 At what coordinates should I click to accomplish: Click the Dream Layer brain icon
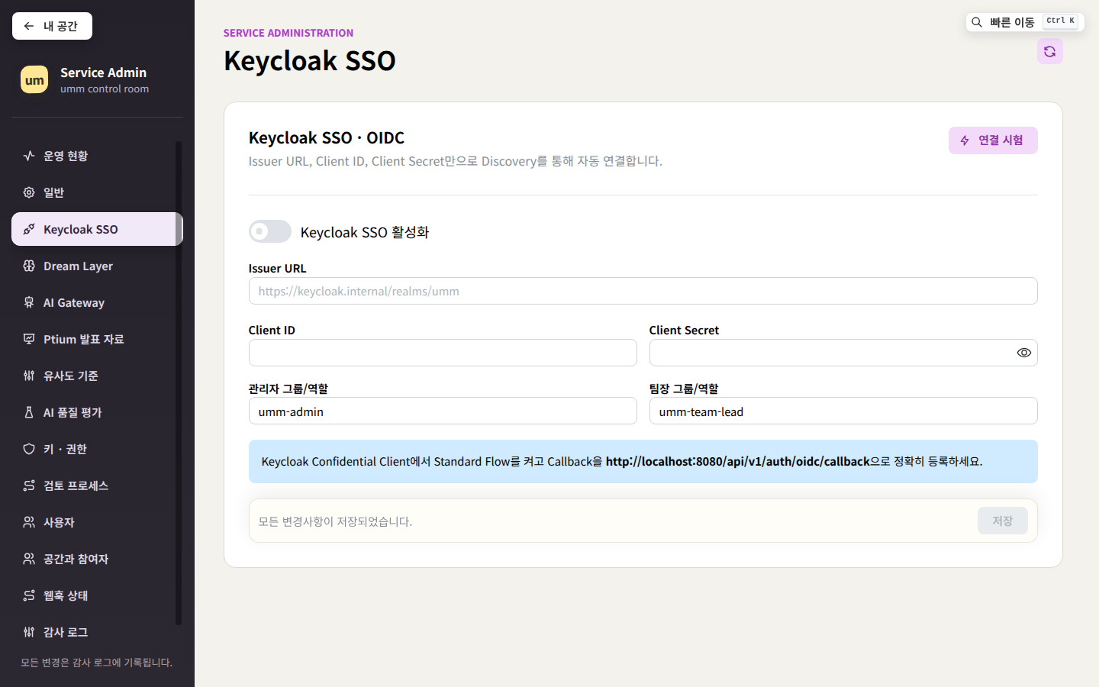[x=29, y=266]
